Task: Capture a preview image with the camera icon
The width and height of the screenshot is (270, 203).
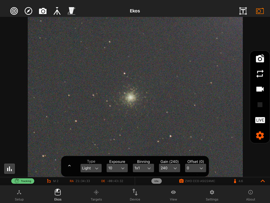Action: [x=260, y=58]
